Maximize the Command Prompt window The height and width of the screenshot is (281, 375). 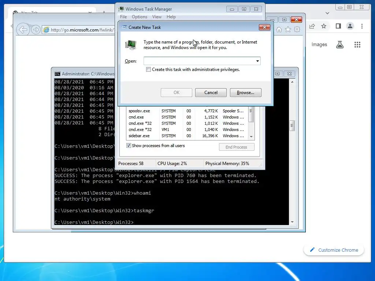tap(278, 74)
